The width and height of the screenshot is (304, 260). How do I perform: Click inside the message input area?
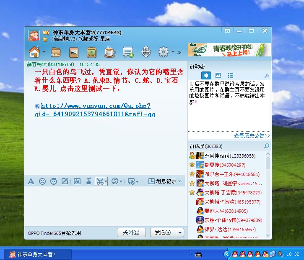click(x=105, y=206)
